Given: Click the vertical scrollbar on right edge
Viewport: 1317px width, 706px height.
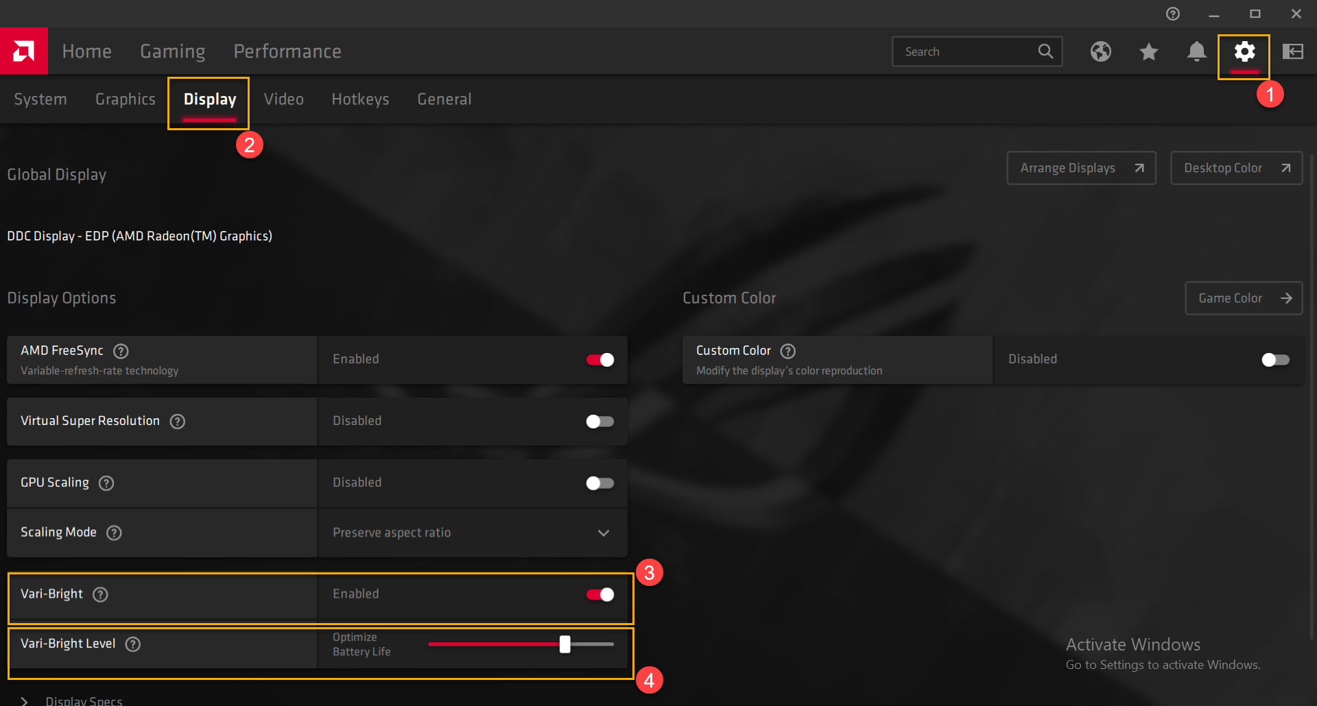Looking at the screenshot, I should point(1312,398).
